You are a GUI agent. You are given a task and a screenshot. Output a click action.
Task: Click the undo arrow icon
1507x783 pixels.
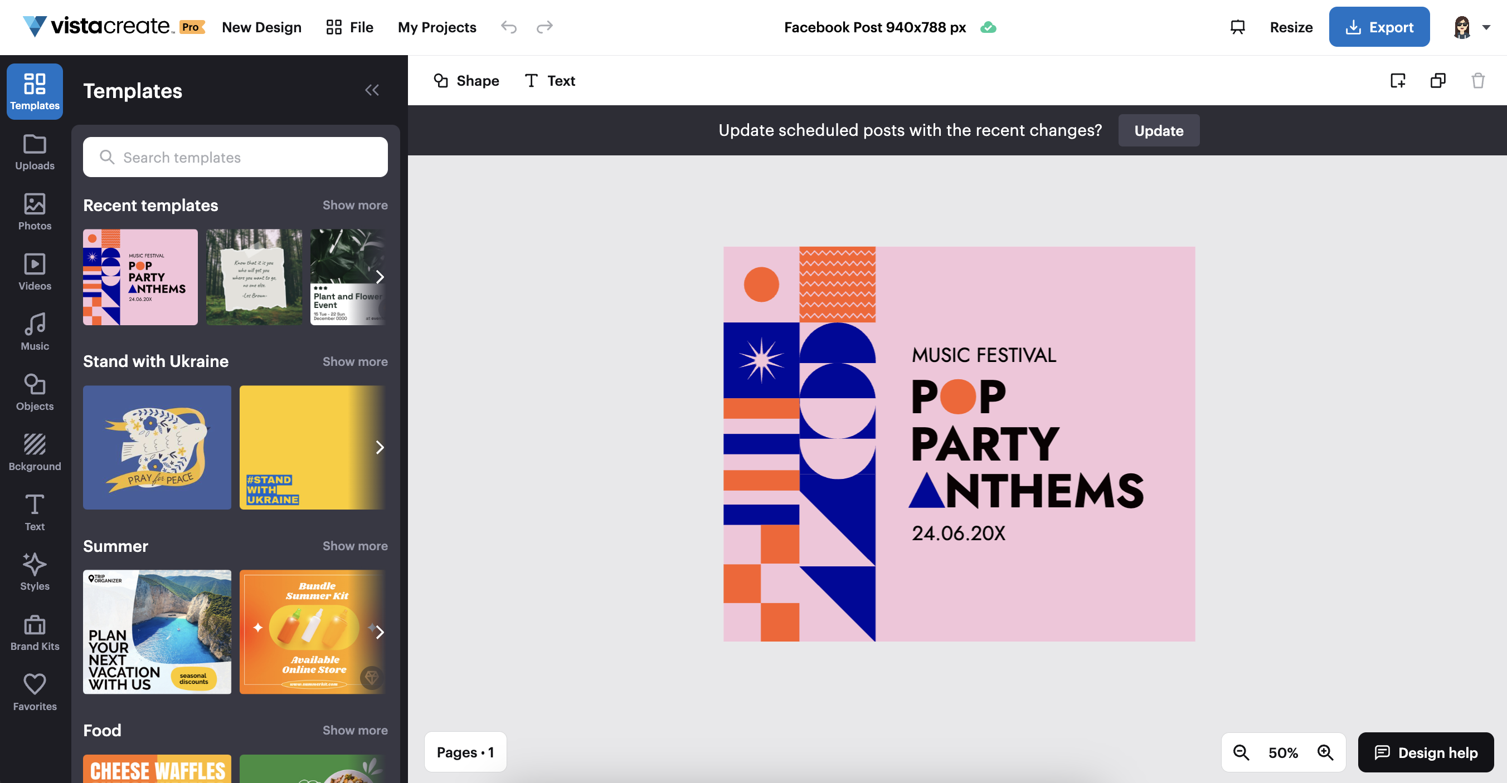point(508,27)
